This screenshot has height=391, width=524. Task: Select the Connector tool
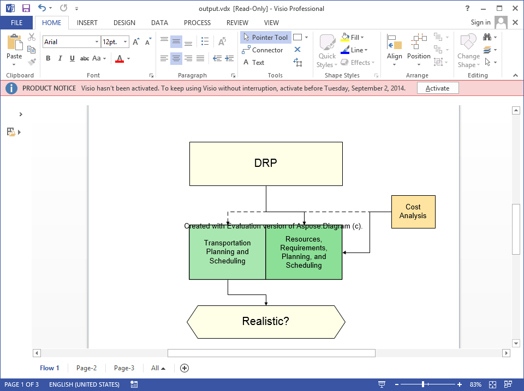point(263,50)
